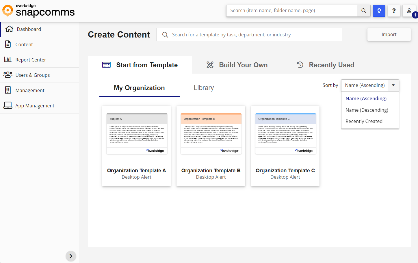Screen dimensions: 418x263
Task: Click the Dashboard home icon
Action: (x=9, y=29)
